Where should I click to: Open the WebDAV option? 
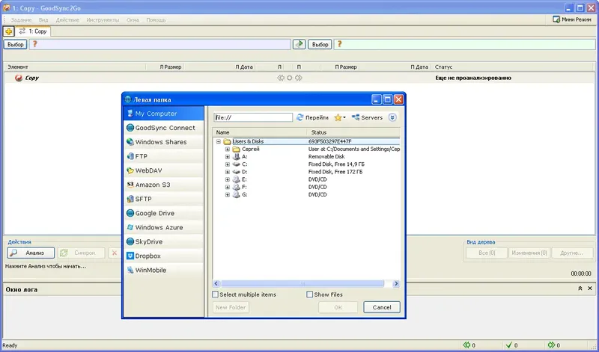[x=163, y=170]
